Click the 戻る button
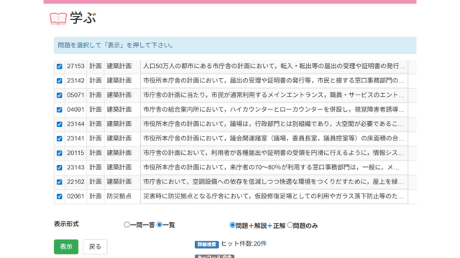 (x=95, y=247)
